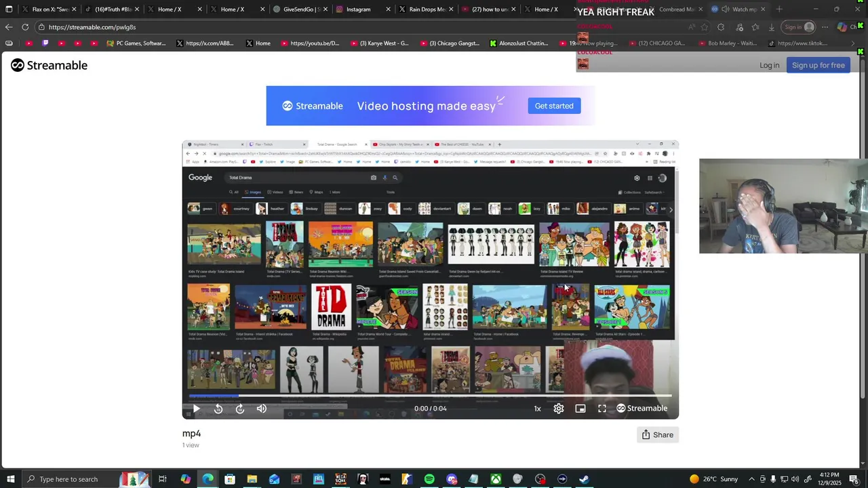Screen dimensions: 868x488
Task: Click Get started in the banner
Action: [554, 106]
